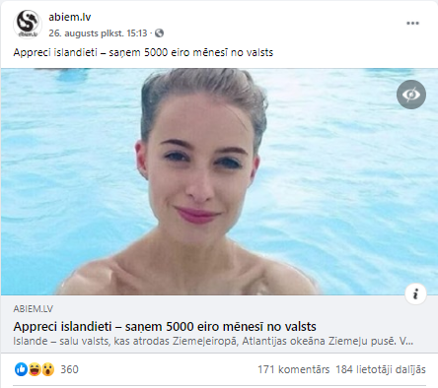Click the laughing Haha reaction icon
Viewport: 438px width, 388px height.
click(35, 369)
